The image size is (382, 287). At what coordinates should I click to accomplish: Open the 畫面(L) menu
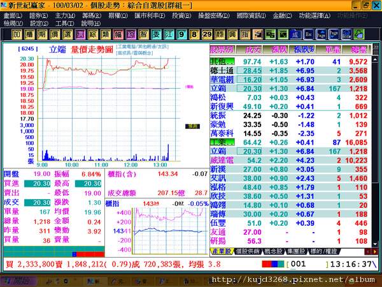coord(13,16)
